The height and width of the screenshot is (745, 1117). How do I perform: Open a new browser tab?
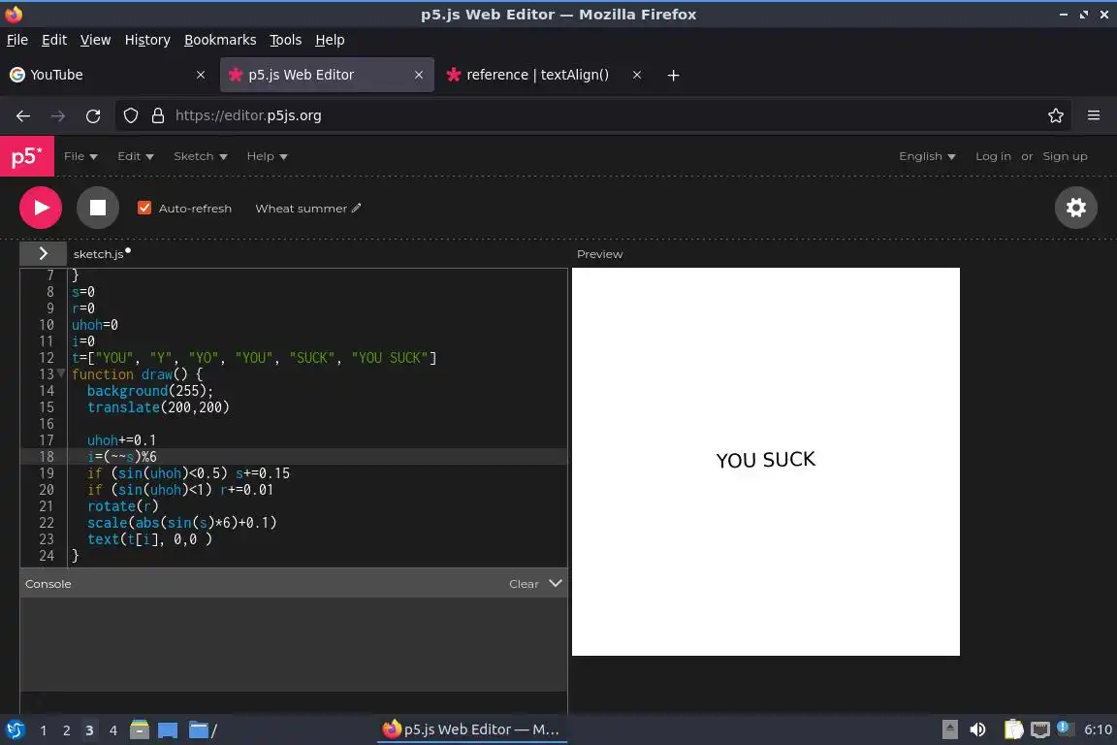point(673,75)
